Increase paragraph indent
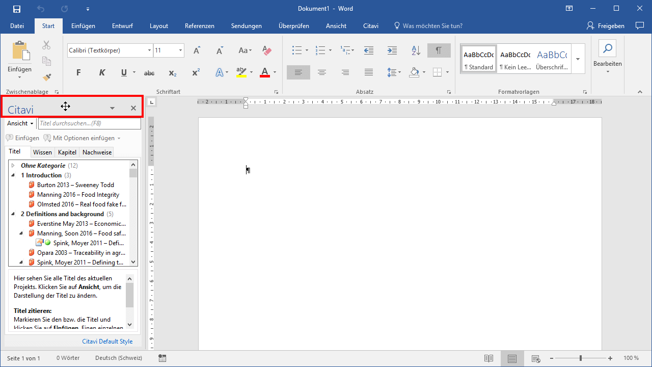This screenshot has height=367, width=652. click(x=392, y=50)
